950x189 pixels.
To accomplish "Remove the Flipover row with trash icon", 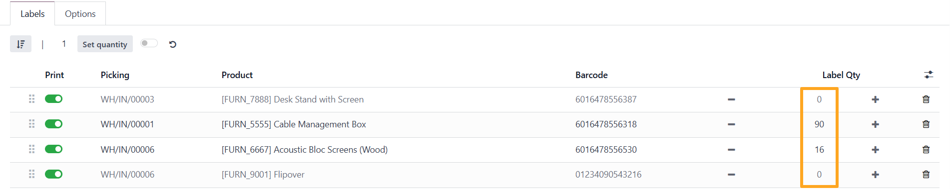I will pos(926,175).
